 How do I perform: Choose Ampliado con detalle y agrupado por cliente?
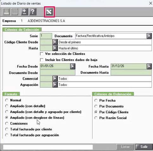pyautogui.click(x=7, y=112)
